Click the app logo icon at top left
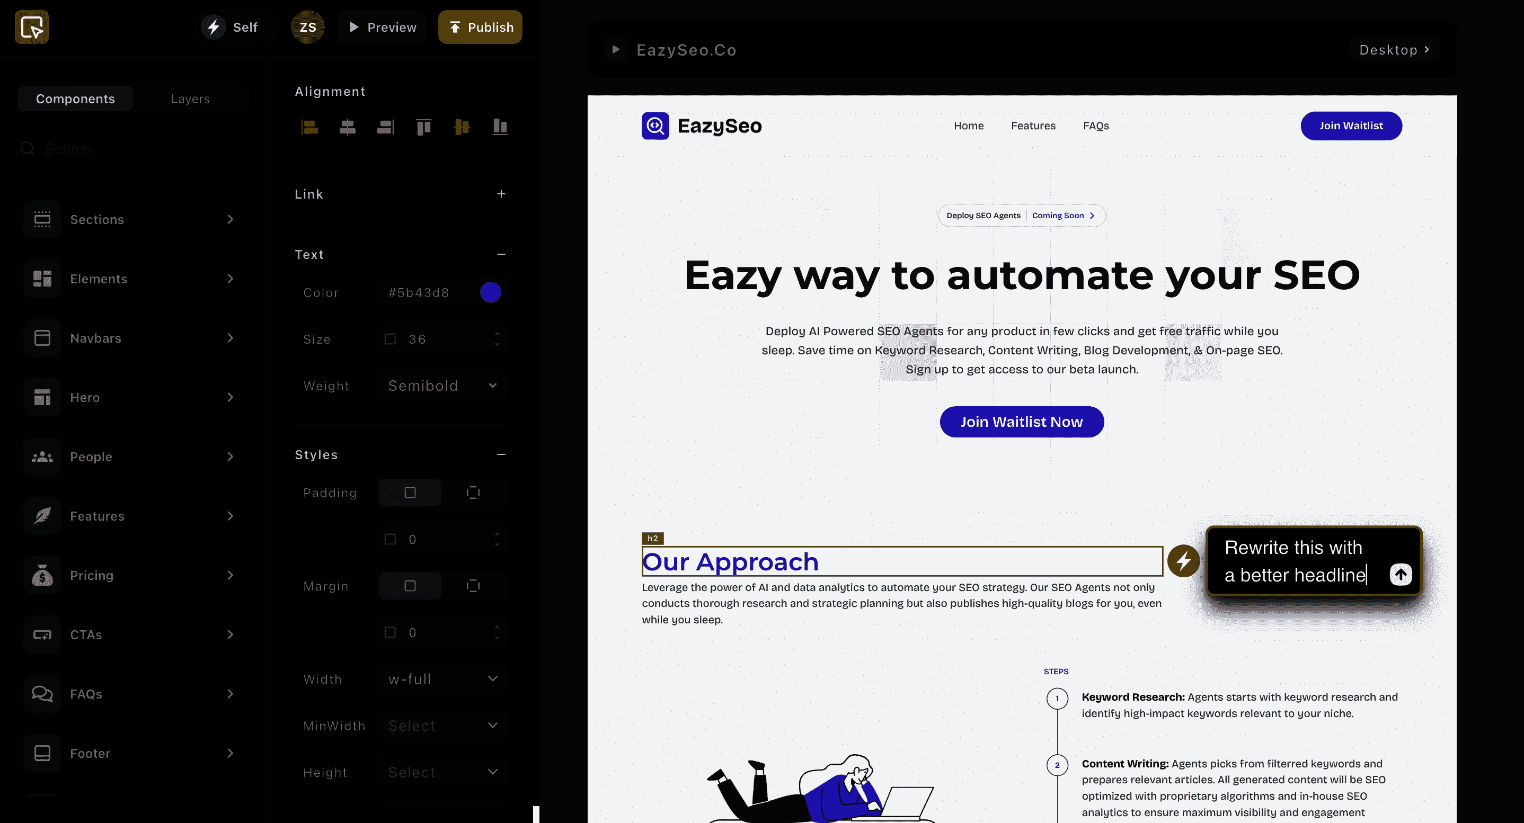The width and height of the screenshot is (1524, 823). coord(32,27)
